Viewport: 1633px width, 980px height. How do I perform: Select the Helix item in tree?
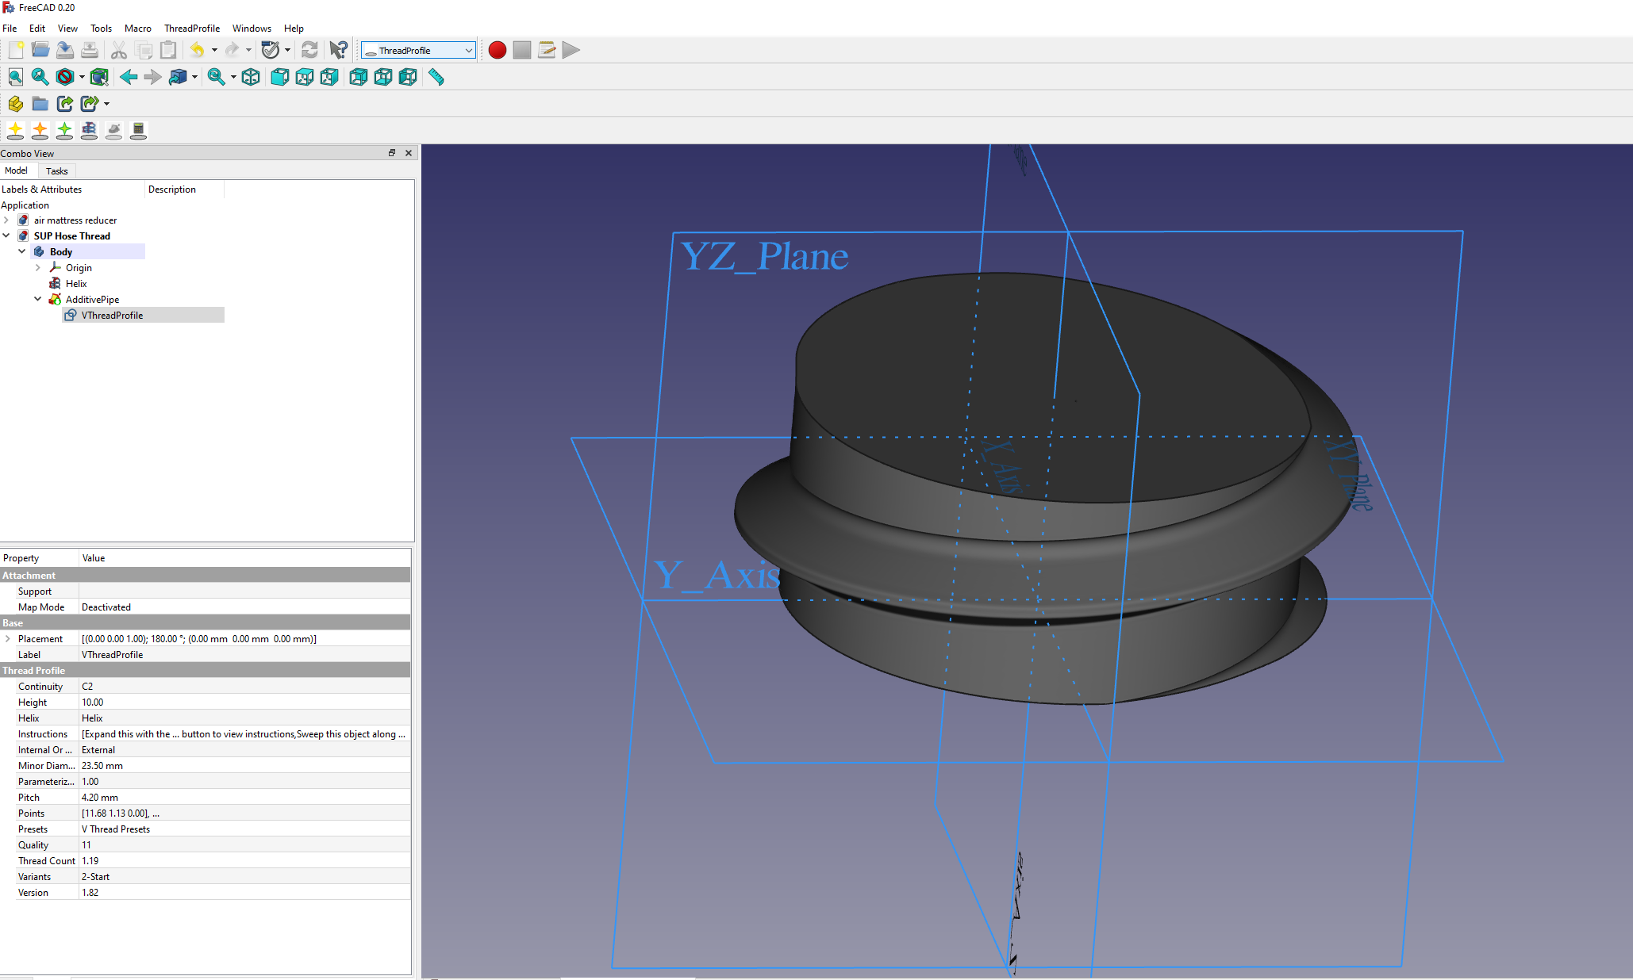[x=76, y=284]
